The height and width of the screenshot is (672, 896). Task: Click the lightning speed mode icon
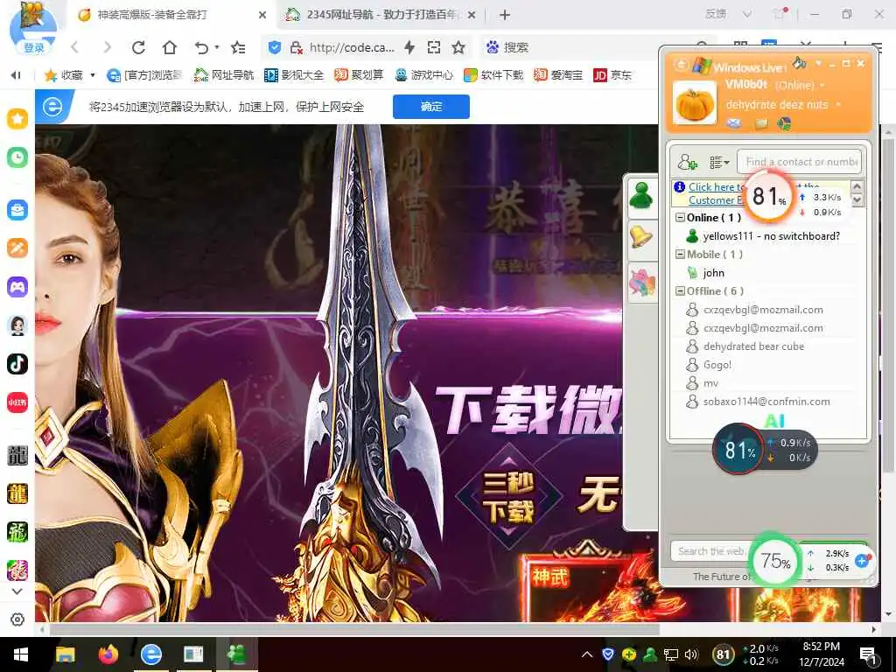[409, 47]
